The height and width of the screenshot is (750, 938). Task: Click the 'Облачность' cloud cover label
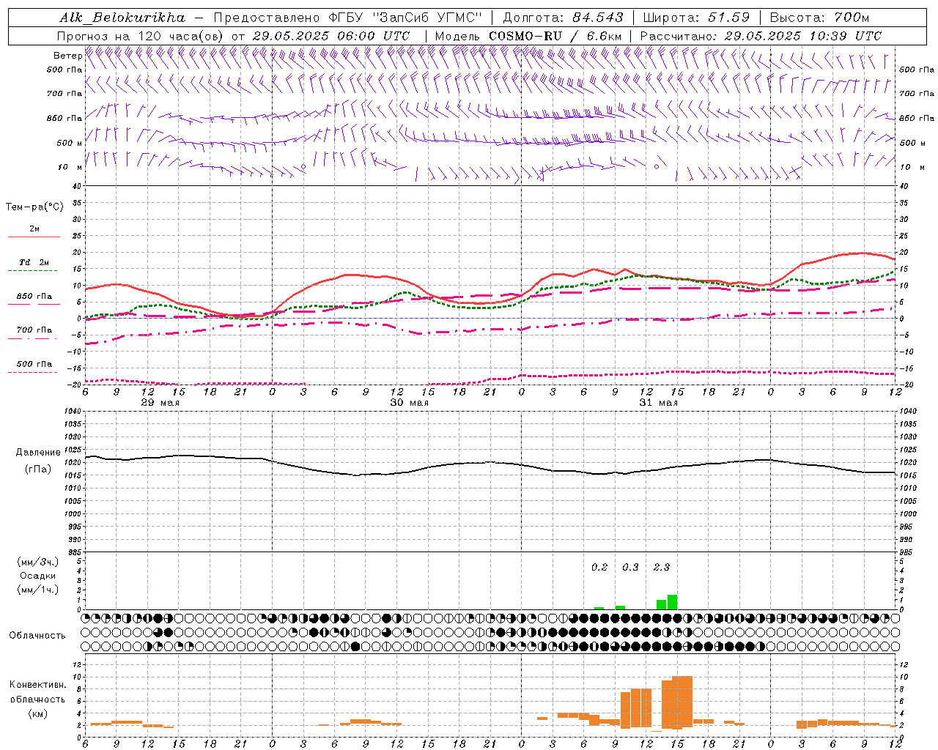click(x=37, y=635)
